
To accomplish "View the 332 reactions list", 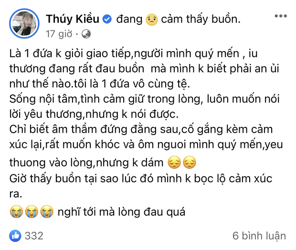I will (x=33, y=235).
